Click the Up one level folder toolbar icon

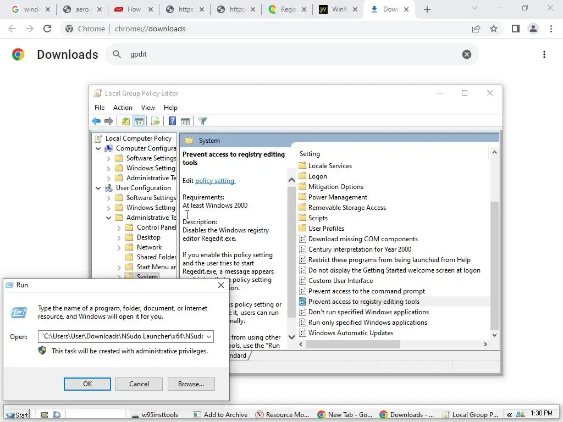pos(126,121)
